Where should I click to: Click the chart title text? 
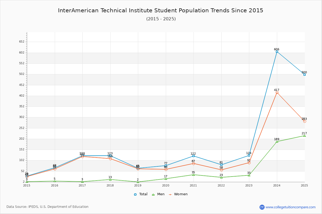[161, 10]
